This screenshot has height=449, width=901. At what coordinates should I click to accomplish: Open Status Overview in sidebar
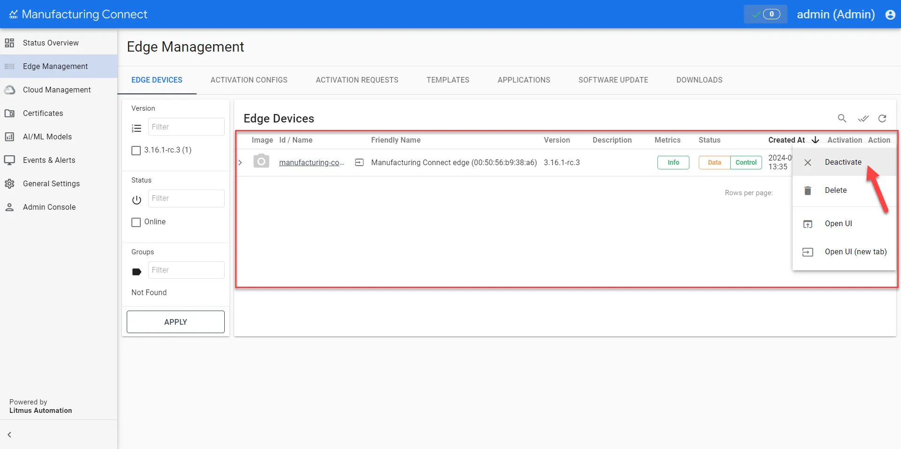59,43
